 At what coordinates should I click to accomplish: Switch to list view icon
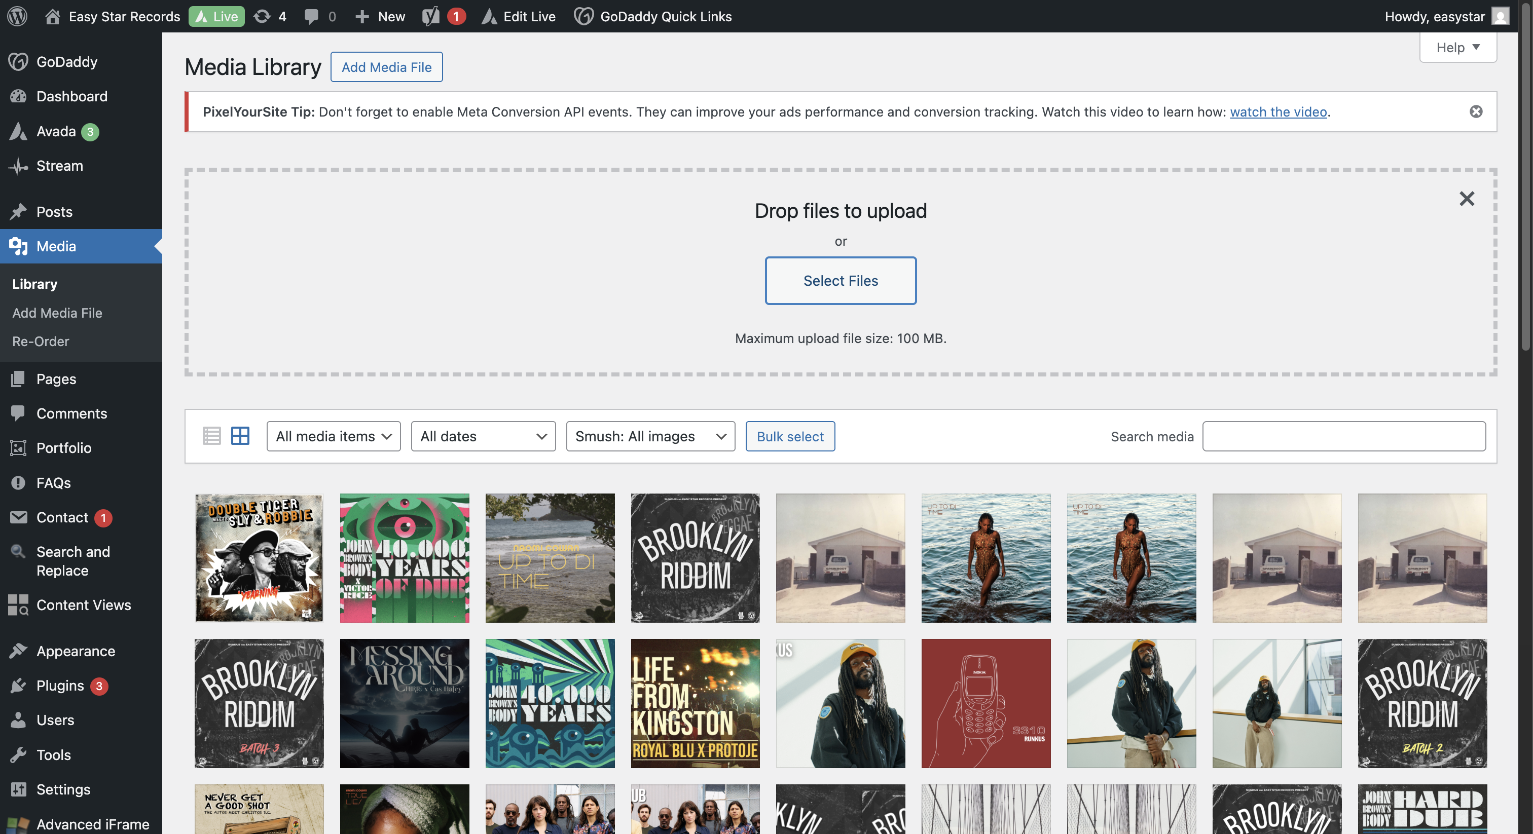(x=211, y=436)
